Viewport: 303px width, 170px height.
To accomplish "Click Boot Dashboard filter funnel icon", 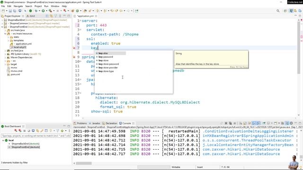I will point(58,131).
